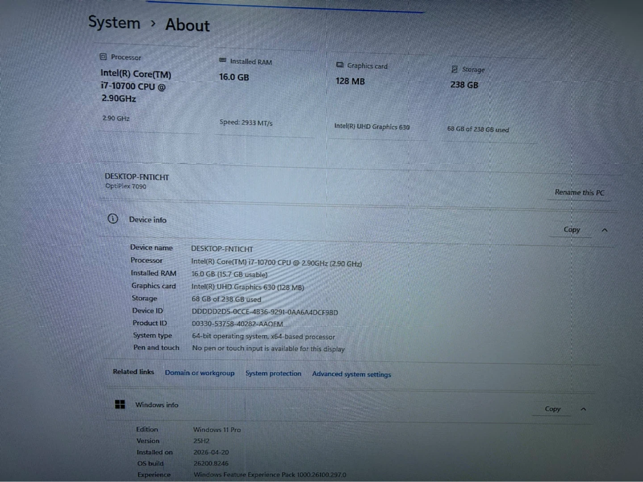Select the Windows Feature Experience Pack text

(270, 474)
